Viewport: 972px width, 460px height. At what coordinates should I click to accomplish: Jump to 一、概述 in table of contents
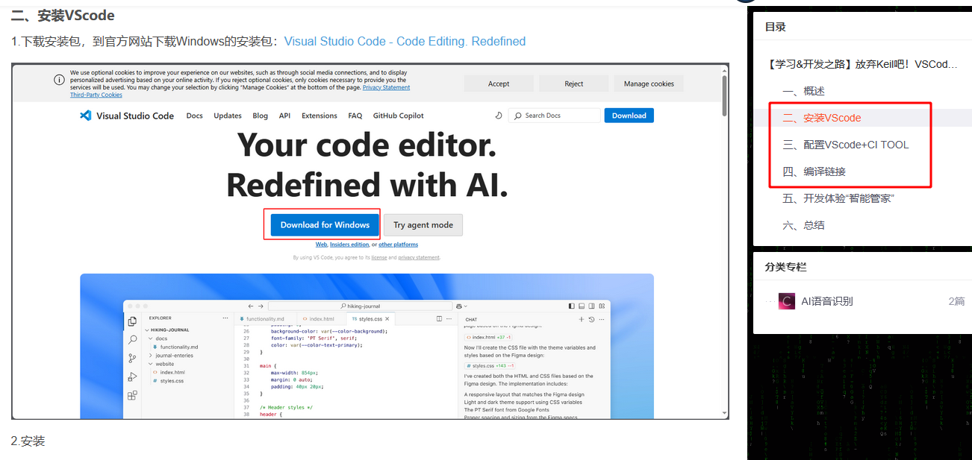click(803, 91)
